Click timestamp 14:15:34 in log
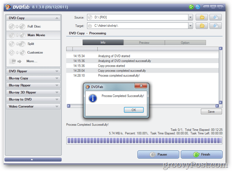This screenshot has width=232, height=171. (79, 56)
